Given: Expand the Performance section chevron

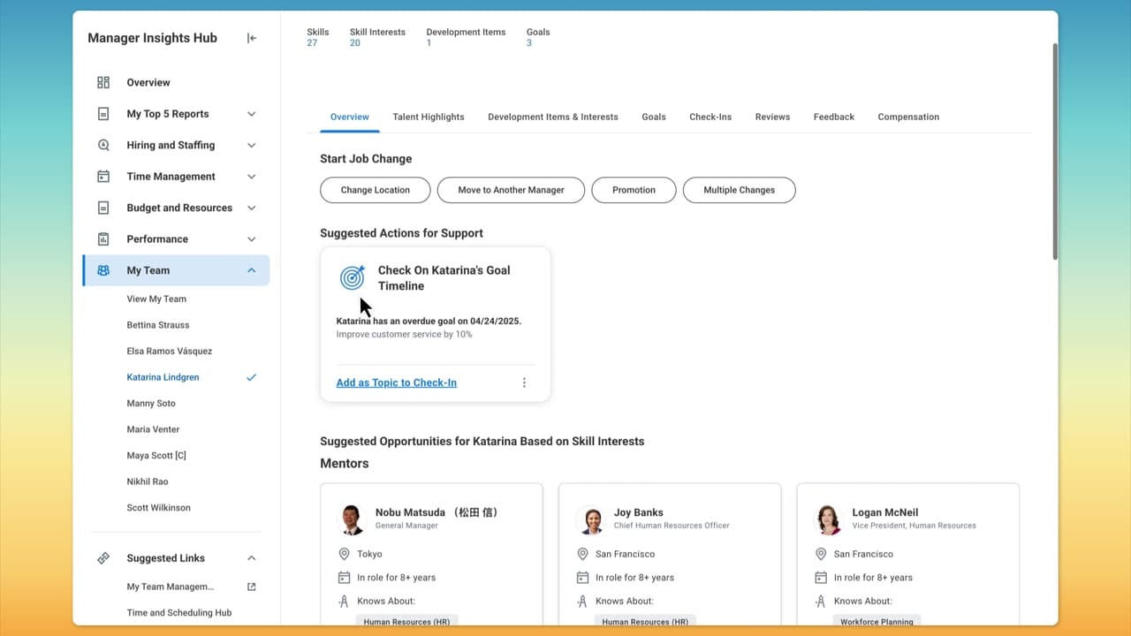Looking at the screenshot, I should [251, 239].
